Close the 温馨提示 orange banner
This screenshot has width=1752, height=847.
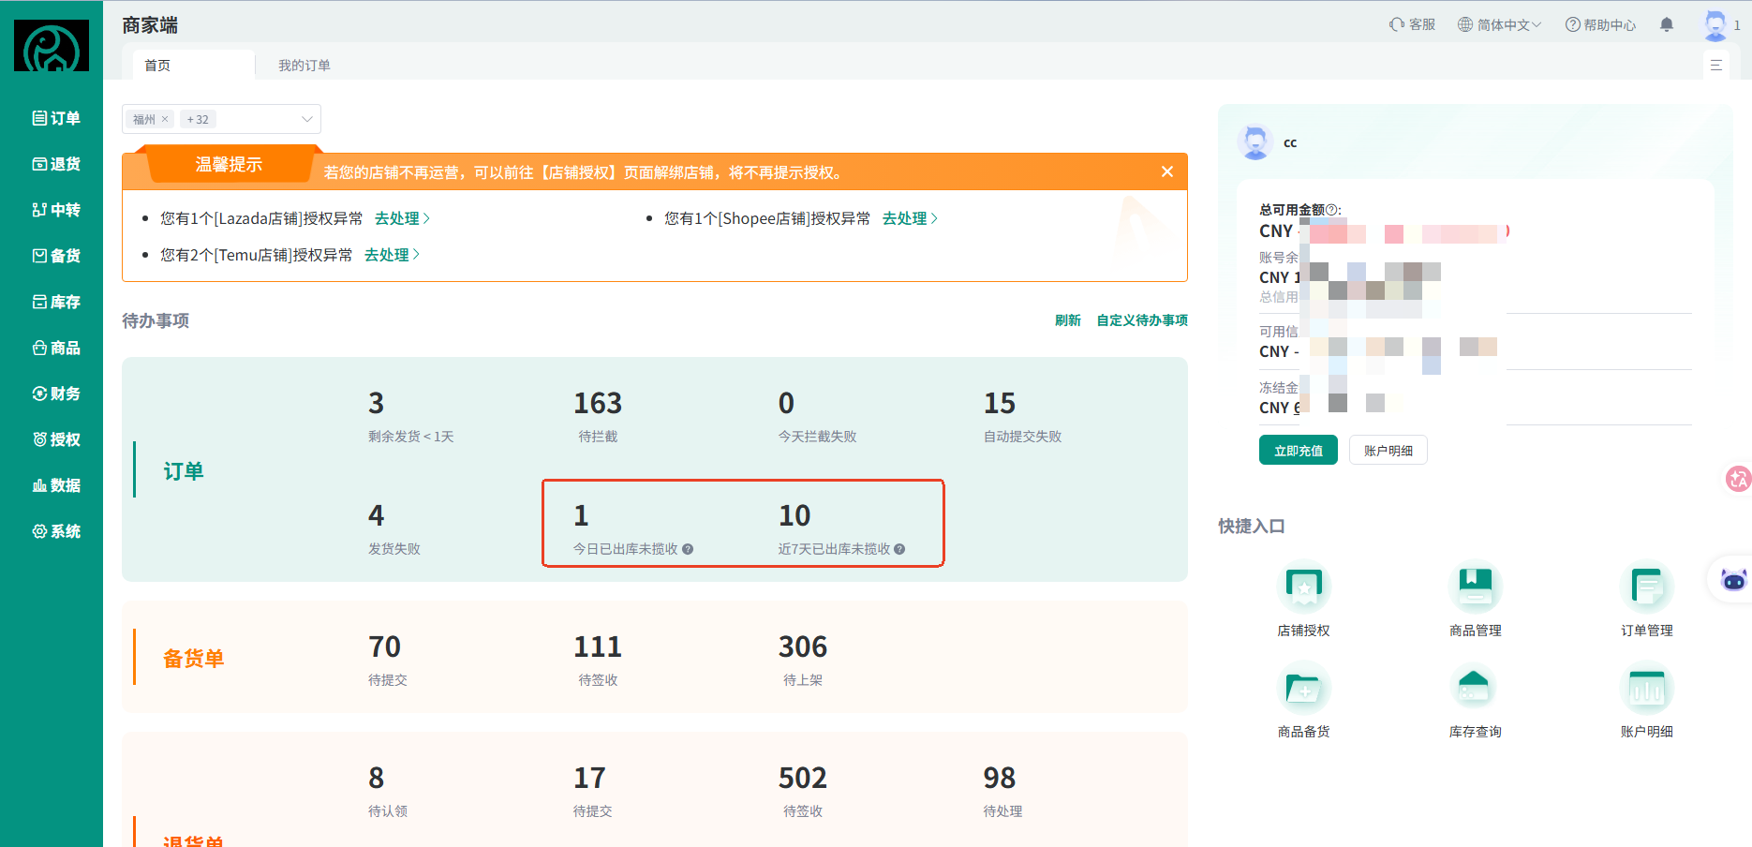coord(1167,171)
